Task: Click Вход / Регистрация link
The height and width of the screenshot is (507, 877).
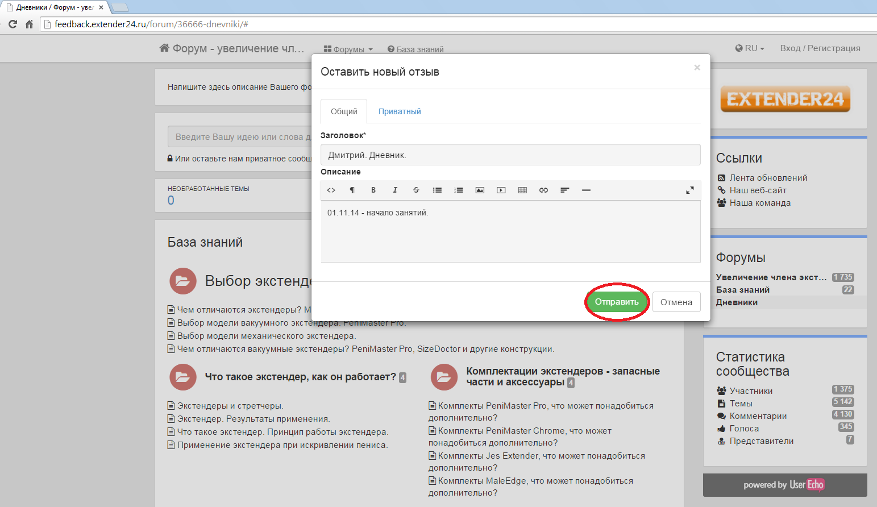Action: pyautogui.click(x=820, y=48)
